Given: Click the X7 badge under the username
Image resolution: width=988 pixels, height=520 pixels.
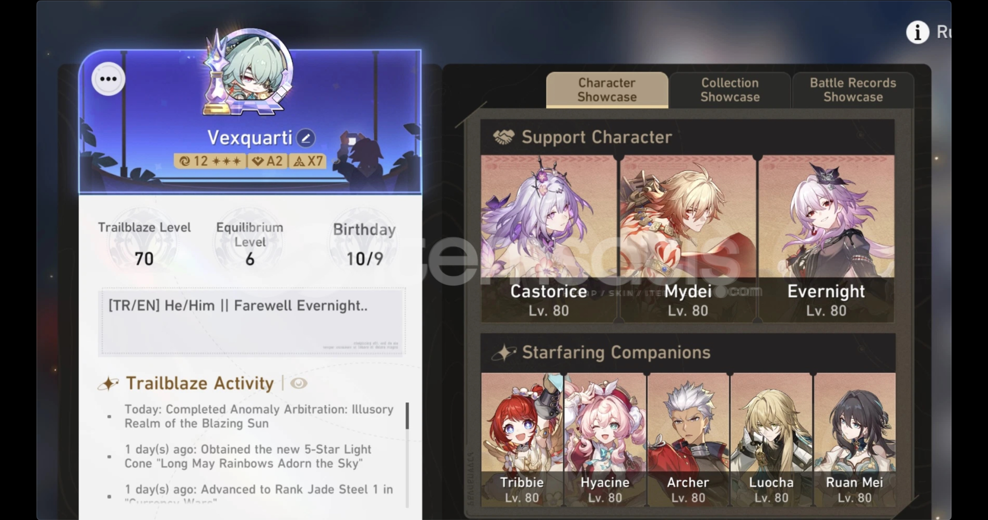Looking at the screenshot, I should coord(308,161).
